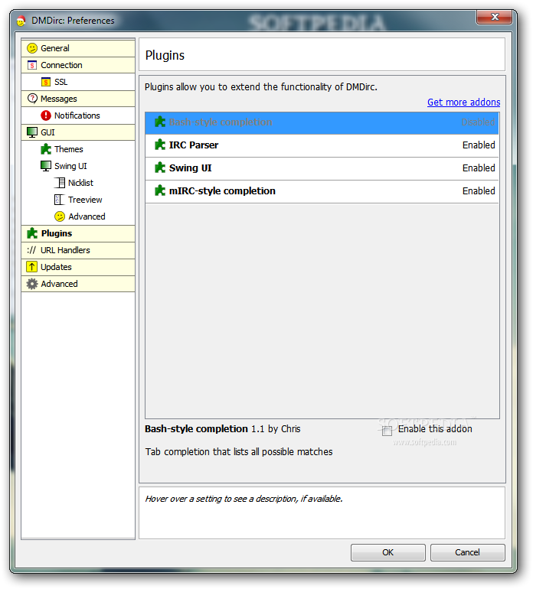Open the bottom Advanced category with gear
The height and width of the screenshot is (589, 533).
(78, 284)
